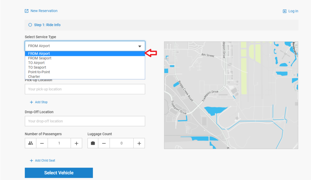
Task: Open the Log in link
Action: 293,11
